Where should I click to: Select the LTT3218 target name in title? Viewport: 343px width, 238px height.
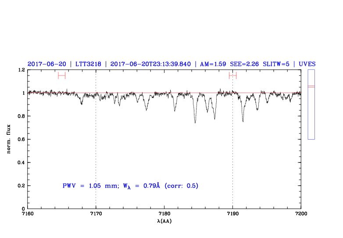pos(88,64)
